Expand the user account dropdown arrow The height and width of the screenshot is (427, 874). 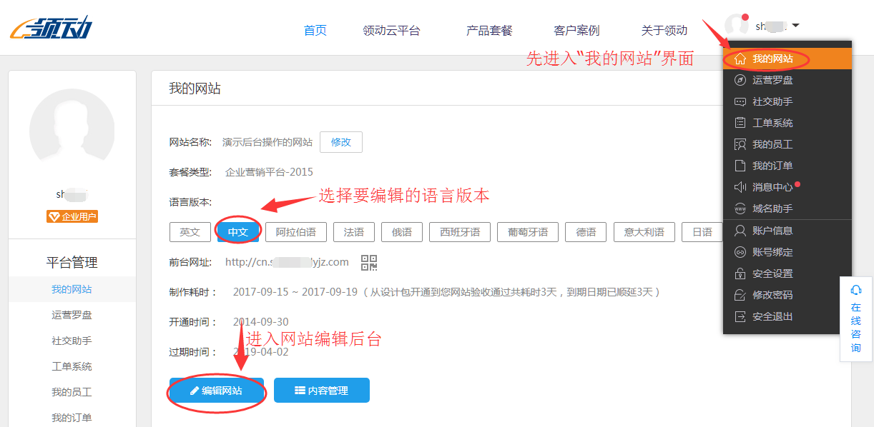click(797, 24)
